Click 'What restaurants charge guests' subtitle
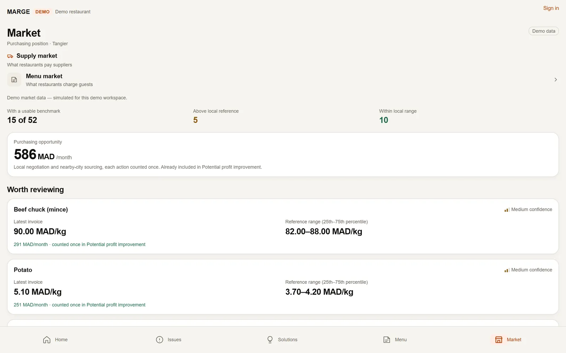Viewport: 566px width, 353px height. click(59, 84)
